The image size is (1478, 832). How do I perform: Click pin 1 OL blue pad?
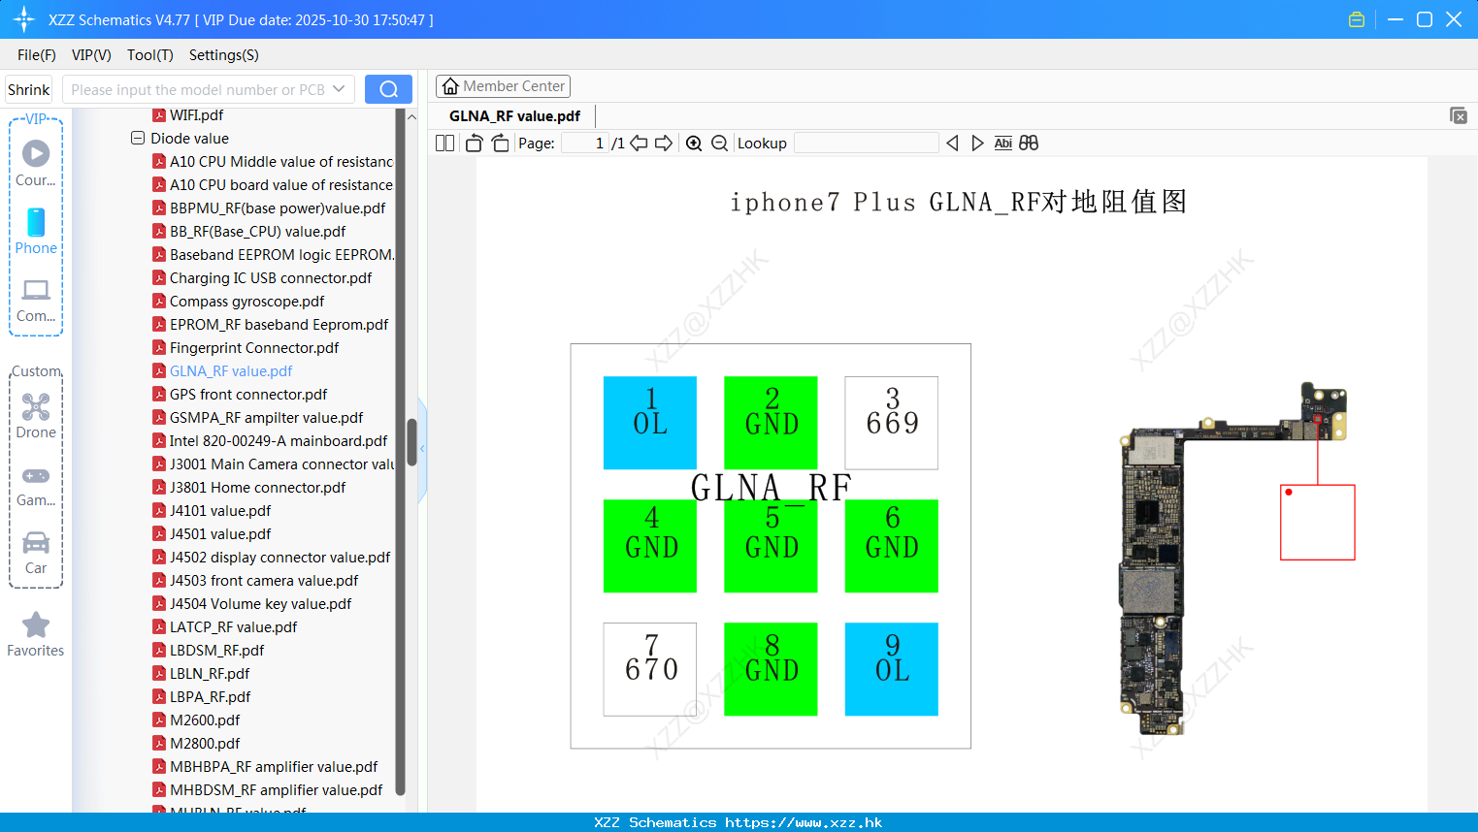point(650,423)
